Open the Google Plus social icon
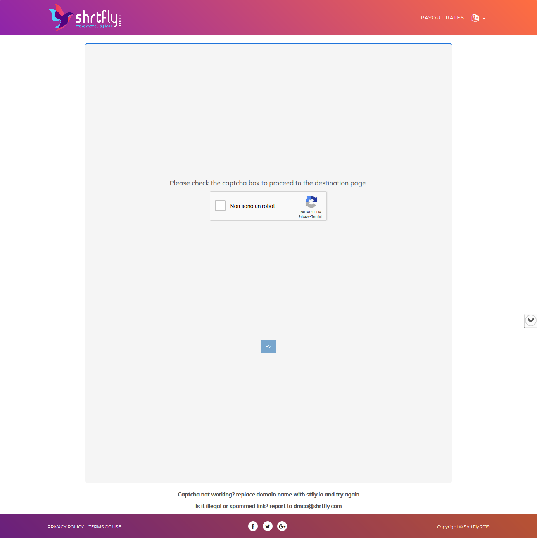The width and height of the screenshot is (537, 538). tap(282, 526)
